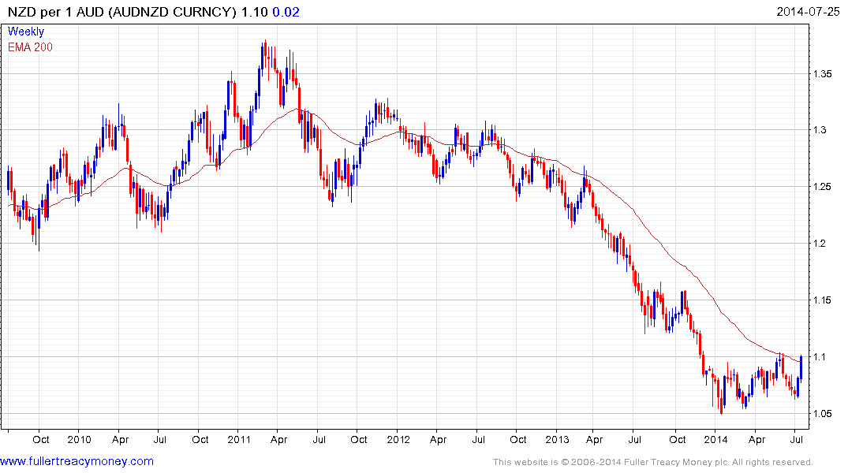This screenshot has width=848, height=473.
Task: Click the chart title 'NZD per 1 AUD (AUDNZD CURNCY)'
Action: coord(121,12)
